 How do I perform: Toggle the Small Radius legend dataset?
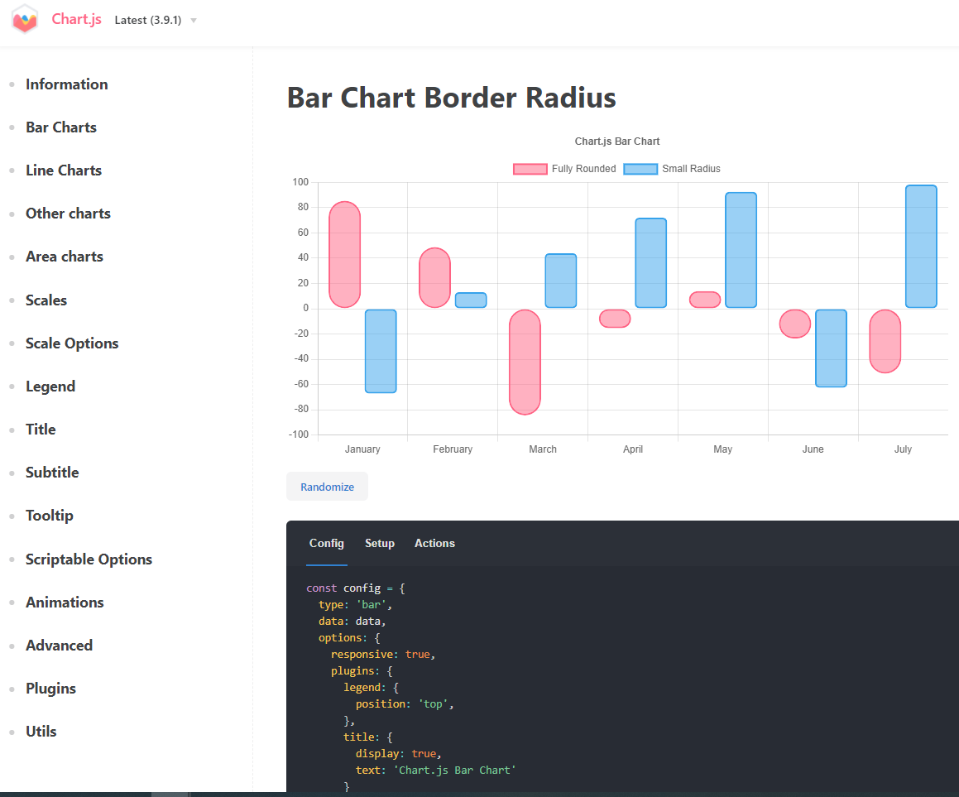(x=690, y=169)
